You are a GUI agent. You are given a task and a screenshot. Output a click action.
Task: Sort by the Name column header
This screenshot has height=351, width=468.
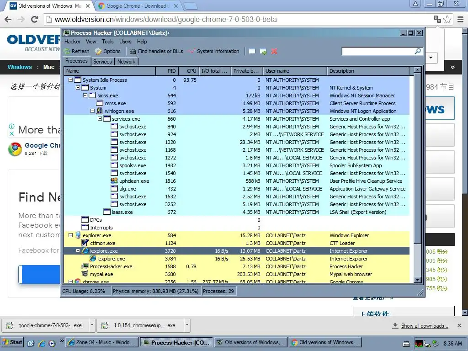point(110,71)
